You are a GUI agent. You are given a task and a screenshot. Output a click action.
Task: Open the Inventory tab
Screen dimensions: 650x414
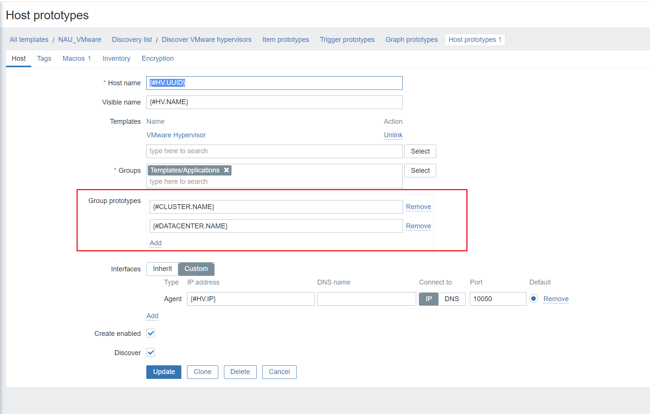[116, 58]
